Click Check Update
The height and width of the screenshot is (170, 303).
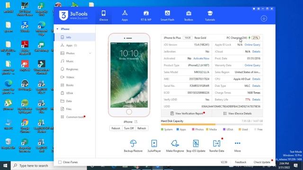coord(262,162)
